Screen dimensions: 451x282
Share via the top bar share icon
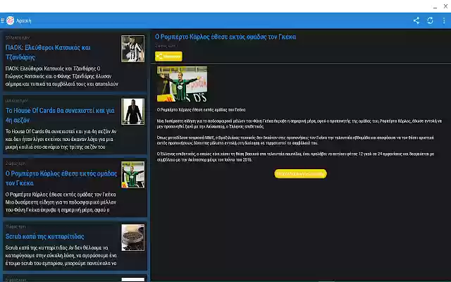point(416,20)
